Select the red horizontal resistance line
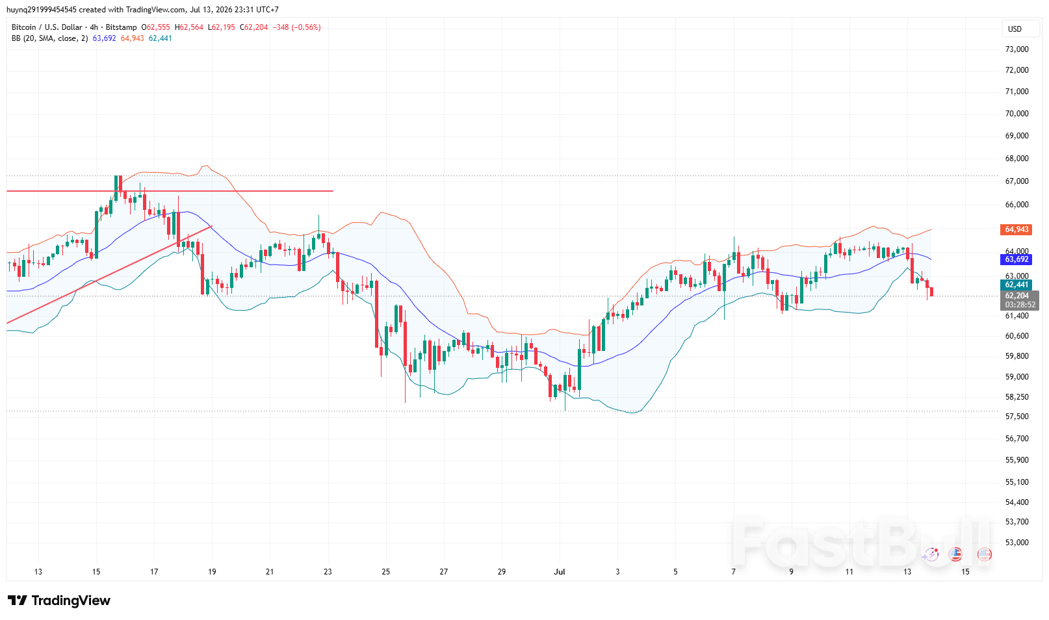 [170, 191]
